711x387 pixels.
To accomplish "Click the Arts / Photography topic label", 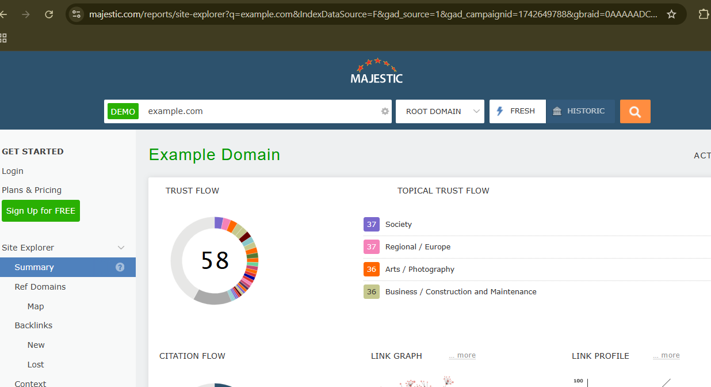I will click(x=420, y=270).
